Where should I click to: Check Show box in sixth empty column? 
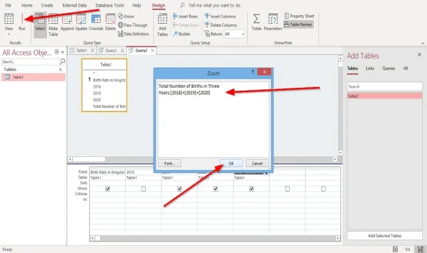coord(287,189)
